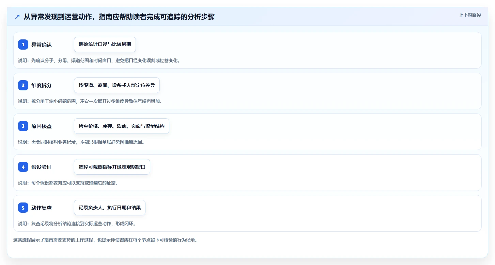Select step number 5 badge
This screenshot has width=495, height=265.
coord(23,208)
